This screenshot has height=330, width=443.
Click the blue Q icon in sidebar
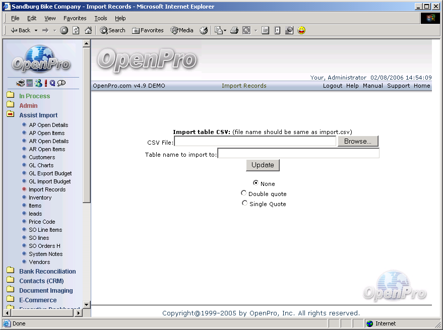pos(52,83)
